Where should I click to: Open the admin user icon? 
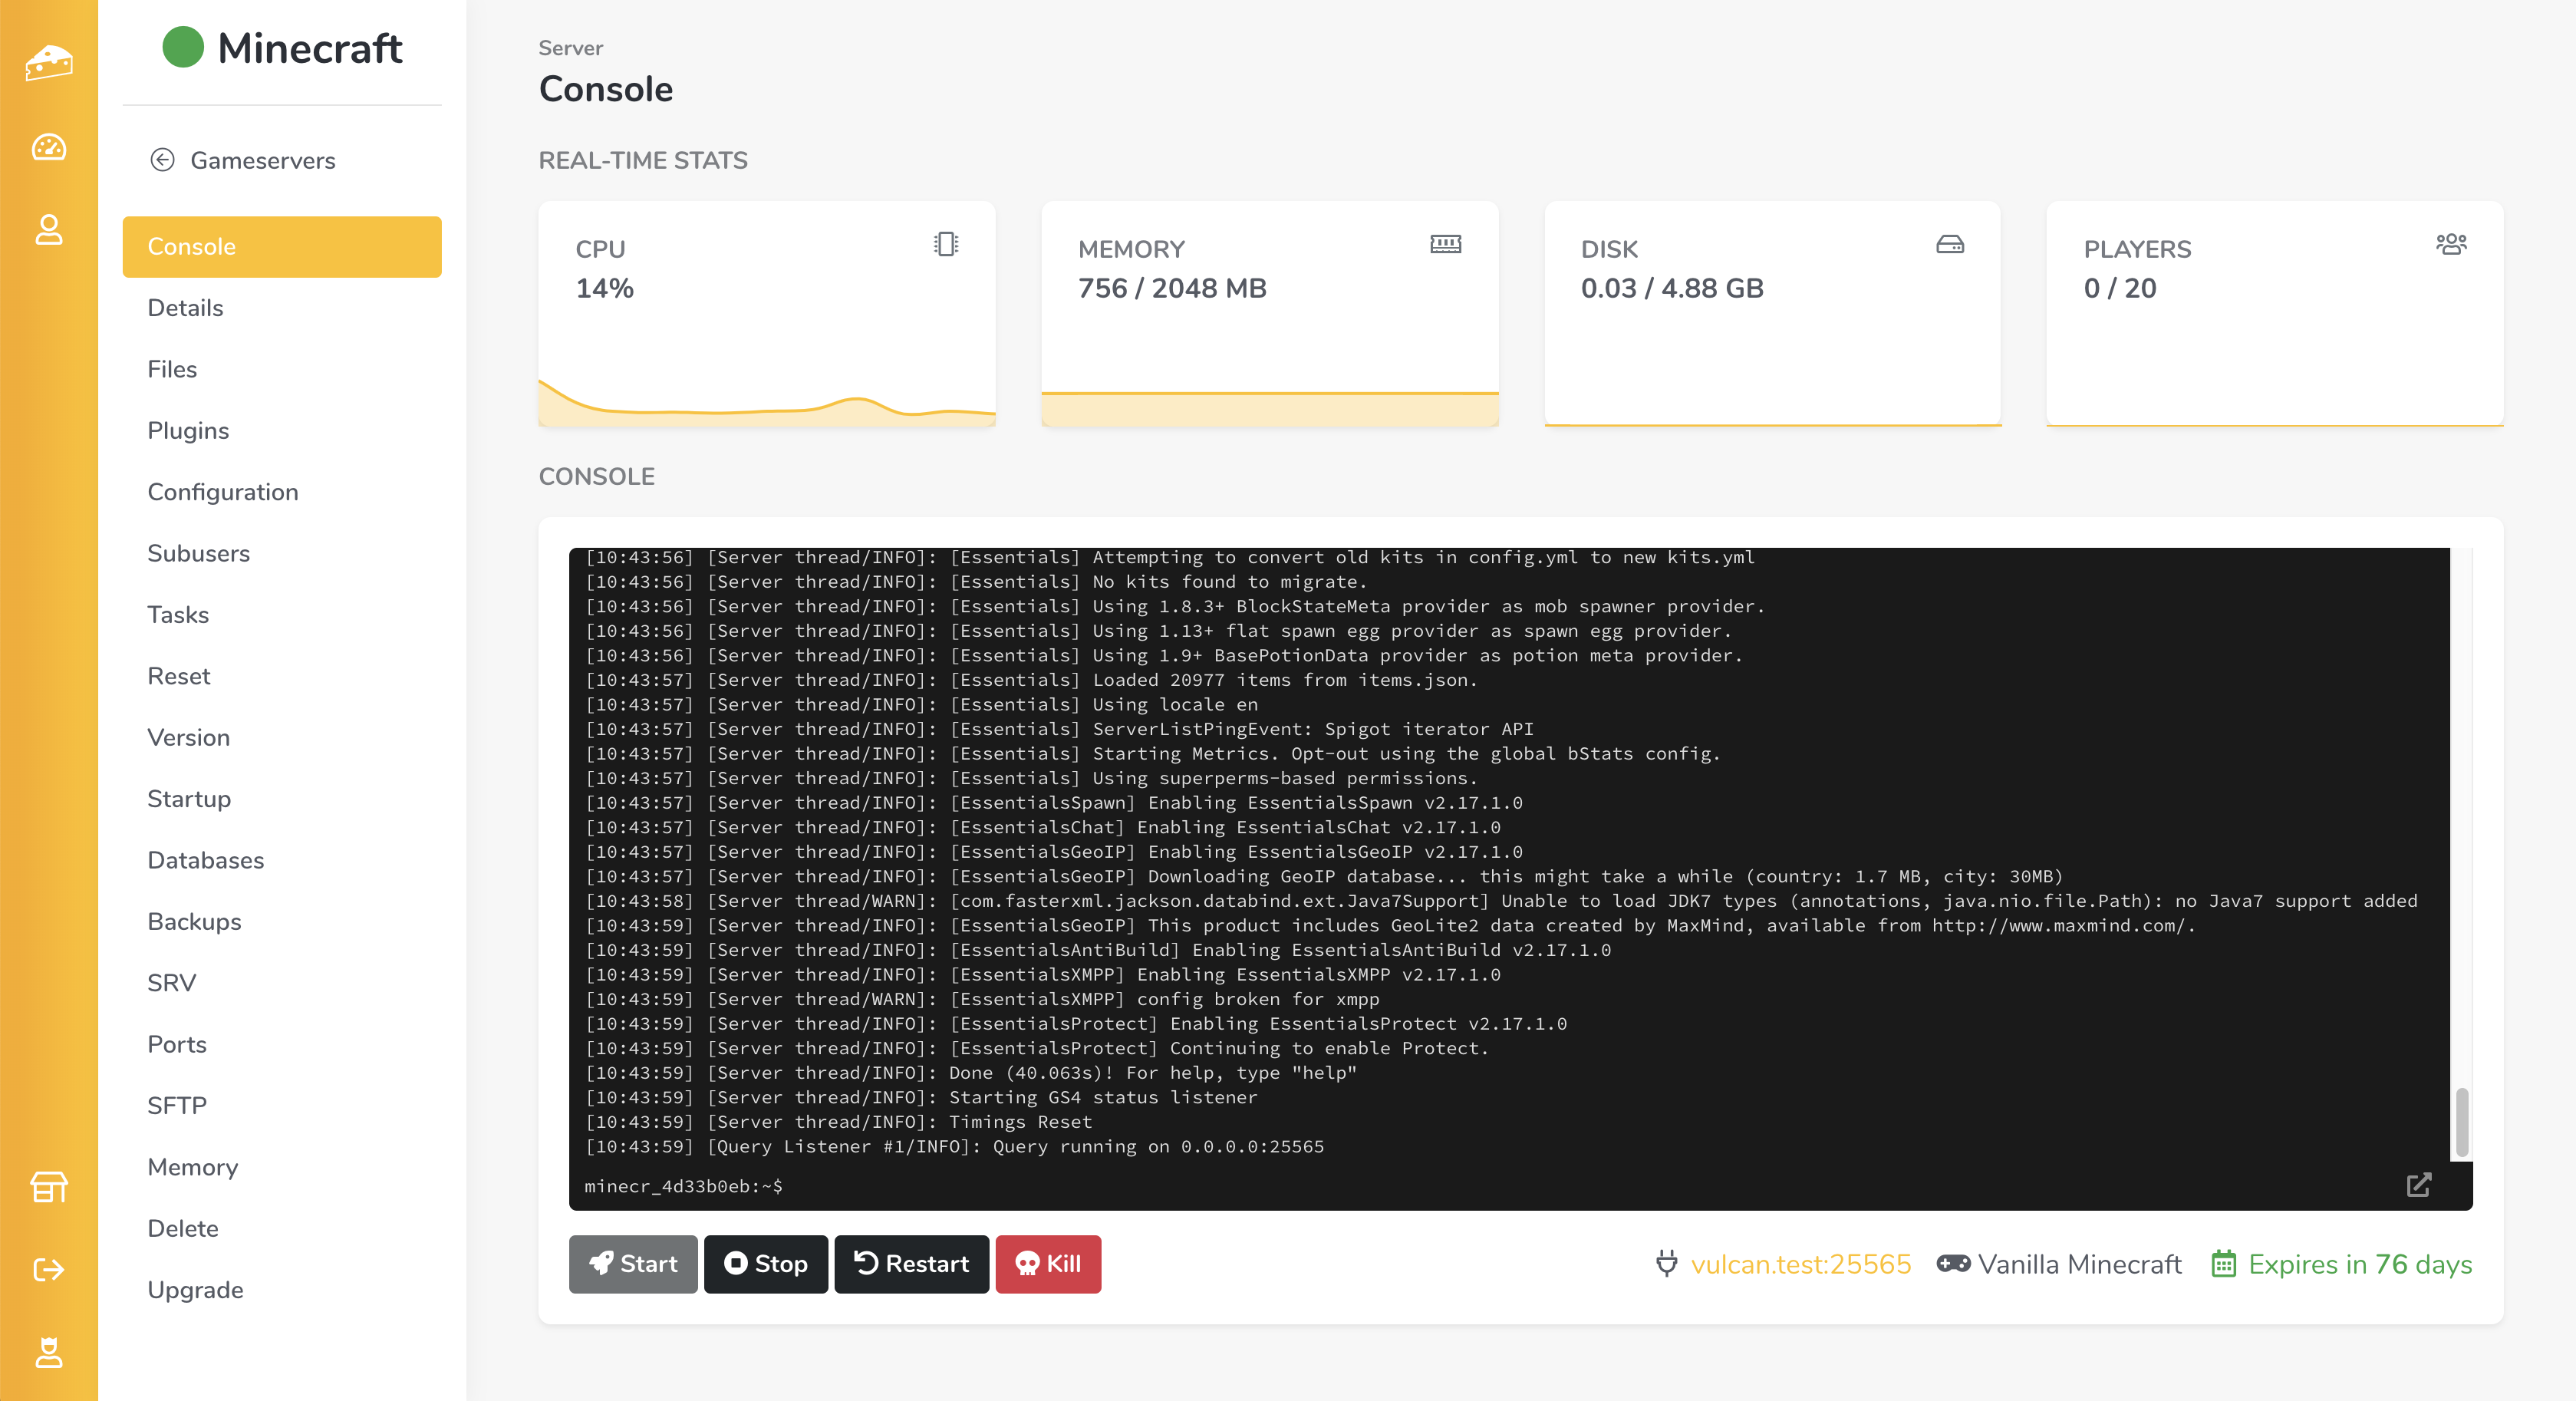point(48,1352)
